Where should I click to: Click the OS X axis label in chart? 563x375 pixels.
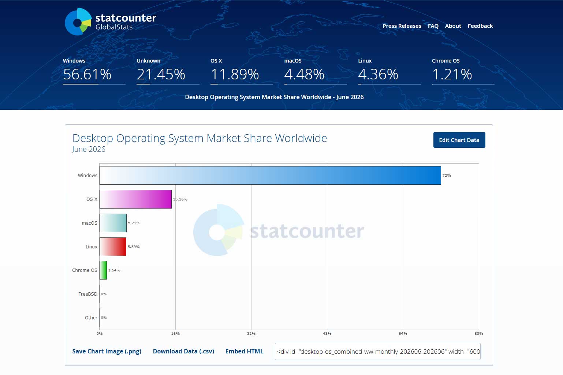click(92, 199)
